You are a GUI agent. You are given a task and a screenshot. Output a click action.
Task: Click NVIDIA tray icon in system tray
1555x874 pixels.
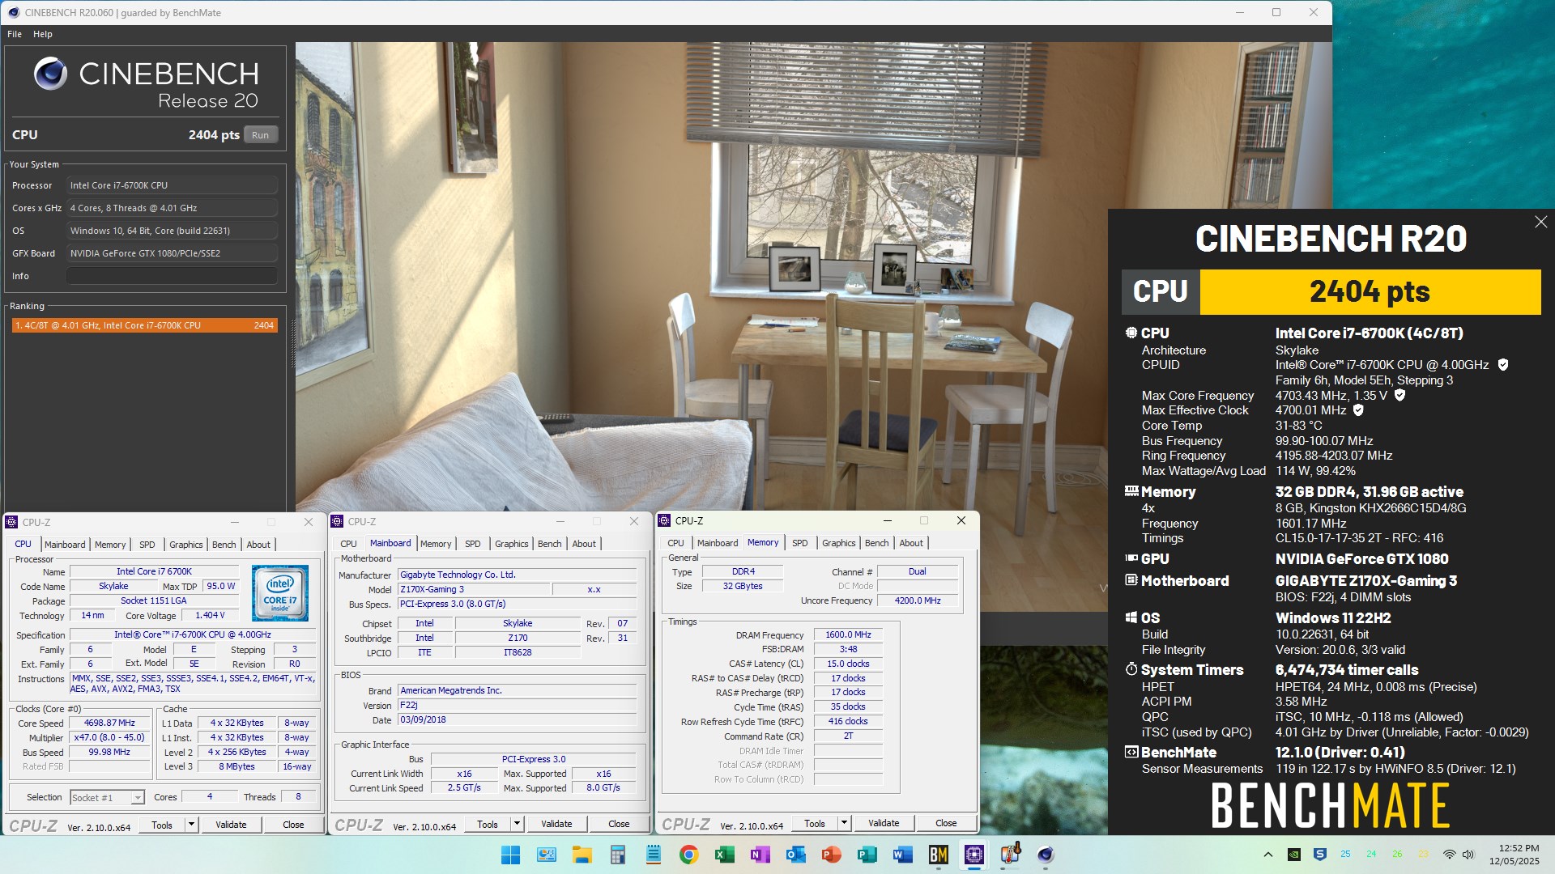tap(1294, 855)
